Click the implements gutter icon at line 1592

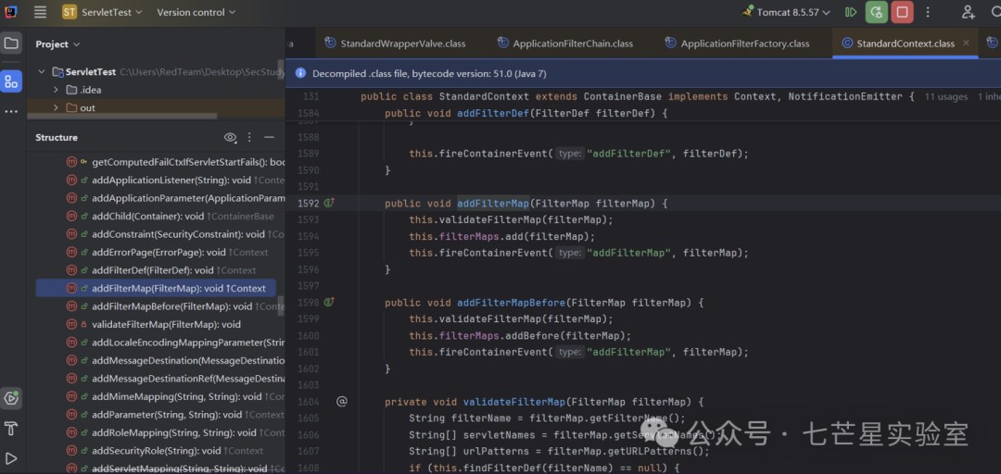click(329, 203)
